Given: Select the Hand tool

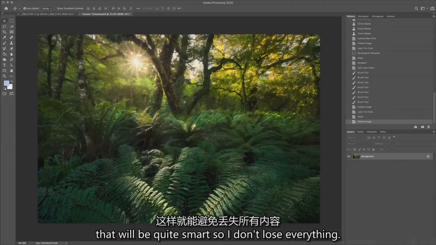Looking at the screenshot, I should (12, 71).
